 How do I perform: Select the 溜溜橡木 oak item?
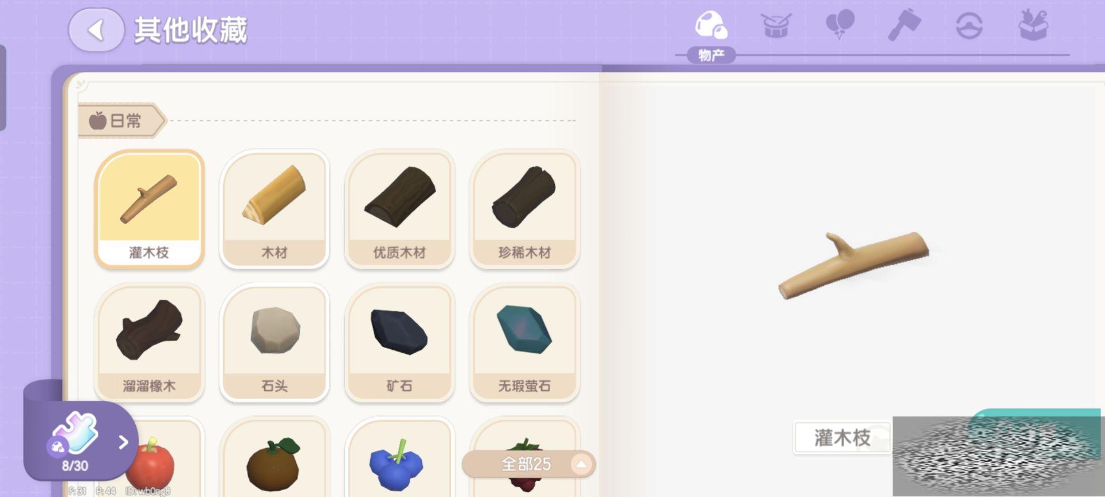click(149, 343)
